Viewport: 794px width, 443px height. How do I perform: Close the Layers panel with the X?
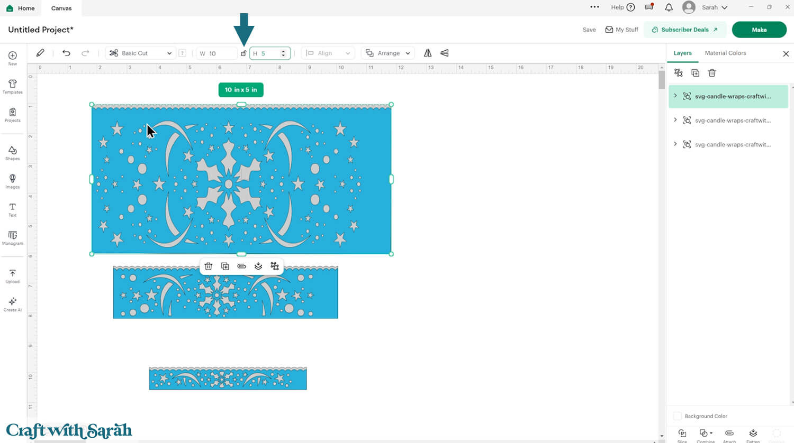coord(786,53)
